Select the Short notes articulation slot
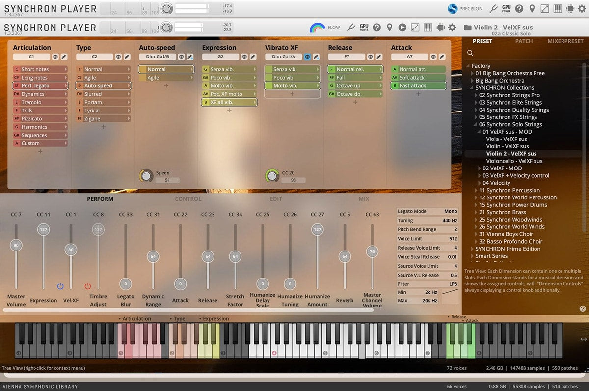589x391 pixels. point(40,69)
